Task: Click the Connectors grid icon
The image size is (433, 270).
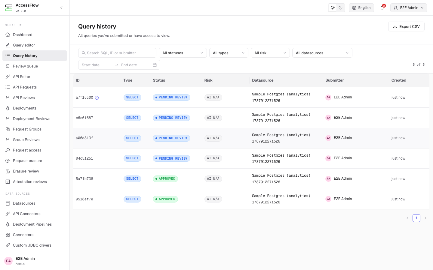Action: (x=8, y=235)
